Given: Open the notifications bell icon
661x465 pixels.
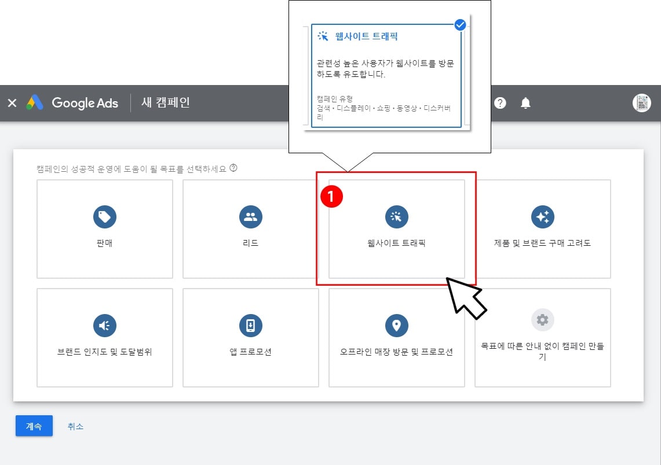Looking at the screenshot, I should coord(525,103).
